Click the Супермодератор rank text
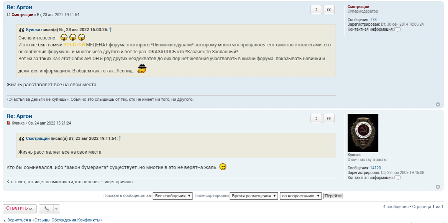The image size is (448, 223). point(363,11)
